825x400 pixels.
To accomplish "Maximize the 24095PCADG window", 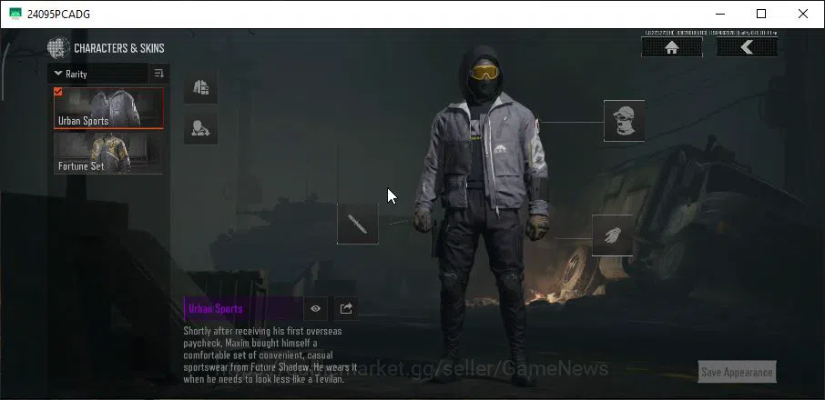I will click(x=761, y=15).
